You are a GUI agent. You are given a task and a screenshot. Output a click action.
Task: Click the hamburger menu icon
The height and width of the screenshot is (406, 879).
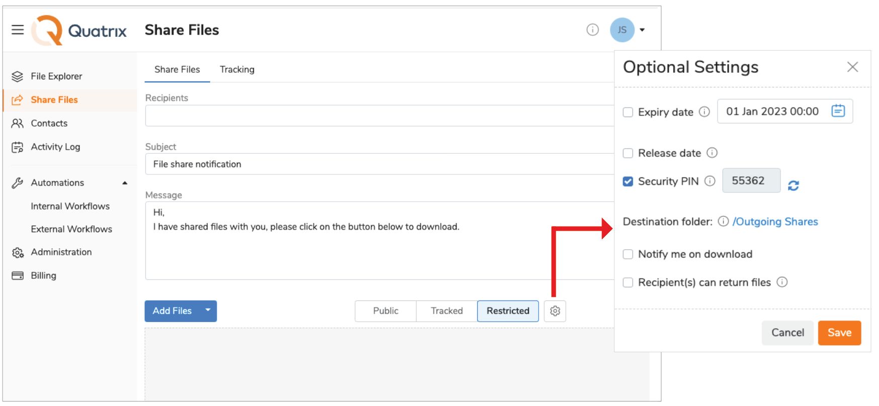(18, 30)
